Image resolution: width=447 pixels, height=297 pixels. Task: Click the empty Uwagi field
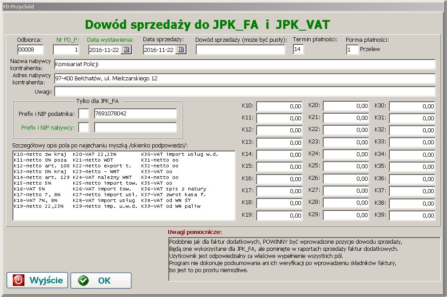pyautogui.click(x=244, y=91)
